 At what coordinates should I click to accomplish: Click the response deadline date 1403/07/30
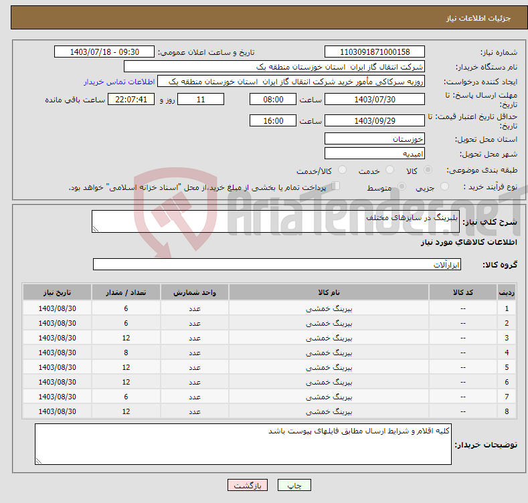pos(375,99)
